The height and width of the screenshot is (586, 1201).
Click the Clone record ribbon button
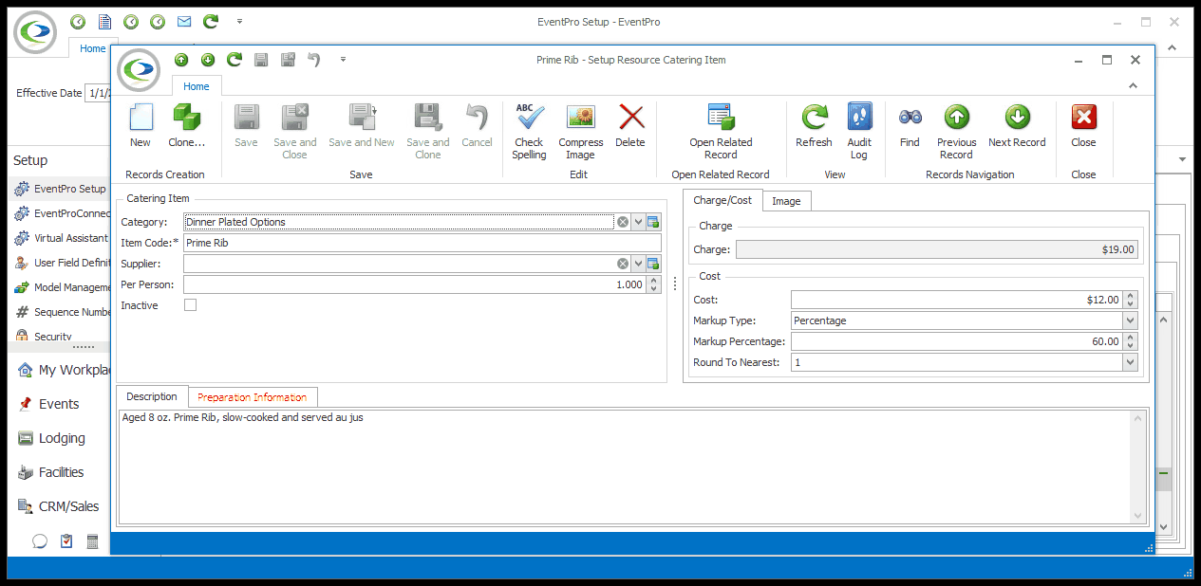(186, 126)
